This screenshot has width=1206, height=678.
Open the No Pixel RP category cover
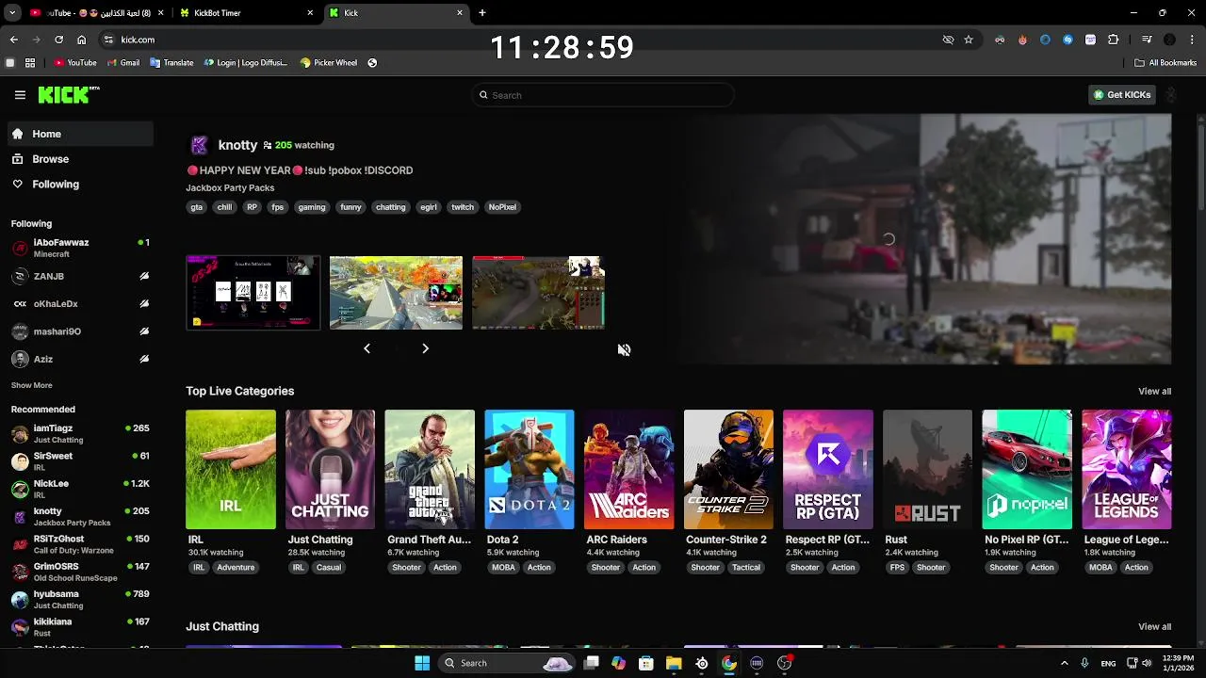click(x=1027, y=469)
